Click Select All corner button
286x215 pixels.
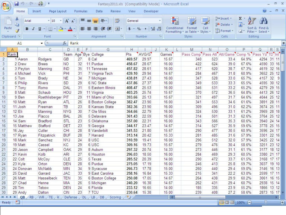(x=3, y=50)
